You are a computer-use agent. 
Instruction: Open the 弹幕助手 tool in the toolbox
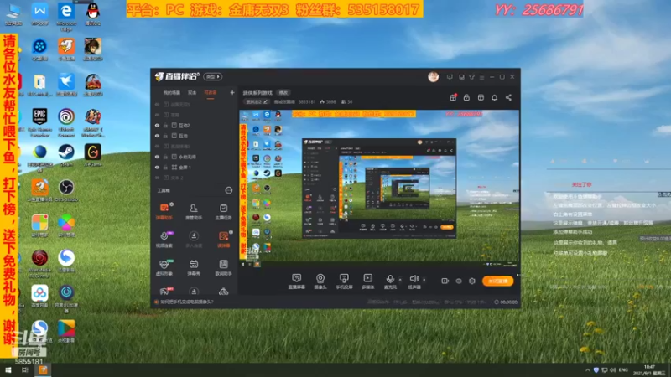(x=164, y=211)
